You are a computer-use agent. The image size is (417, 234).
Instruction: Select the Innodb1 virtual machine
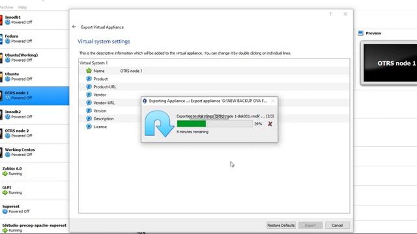(x=35, y=20)
